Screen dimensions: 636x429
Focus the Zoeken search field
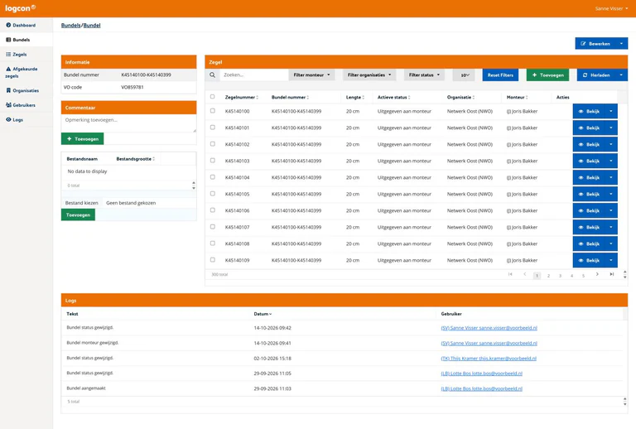(253, 75)
